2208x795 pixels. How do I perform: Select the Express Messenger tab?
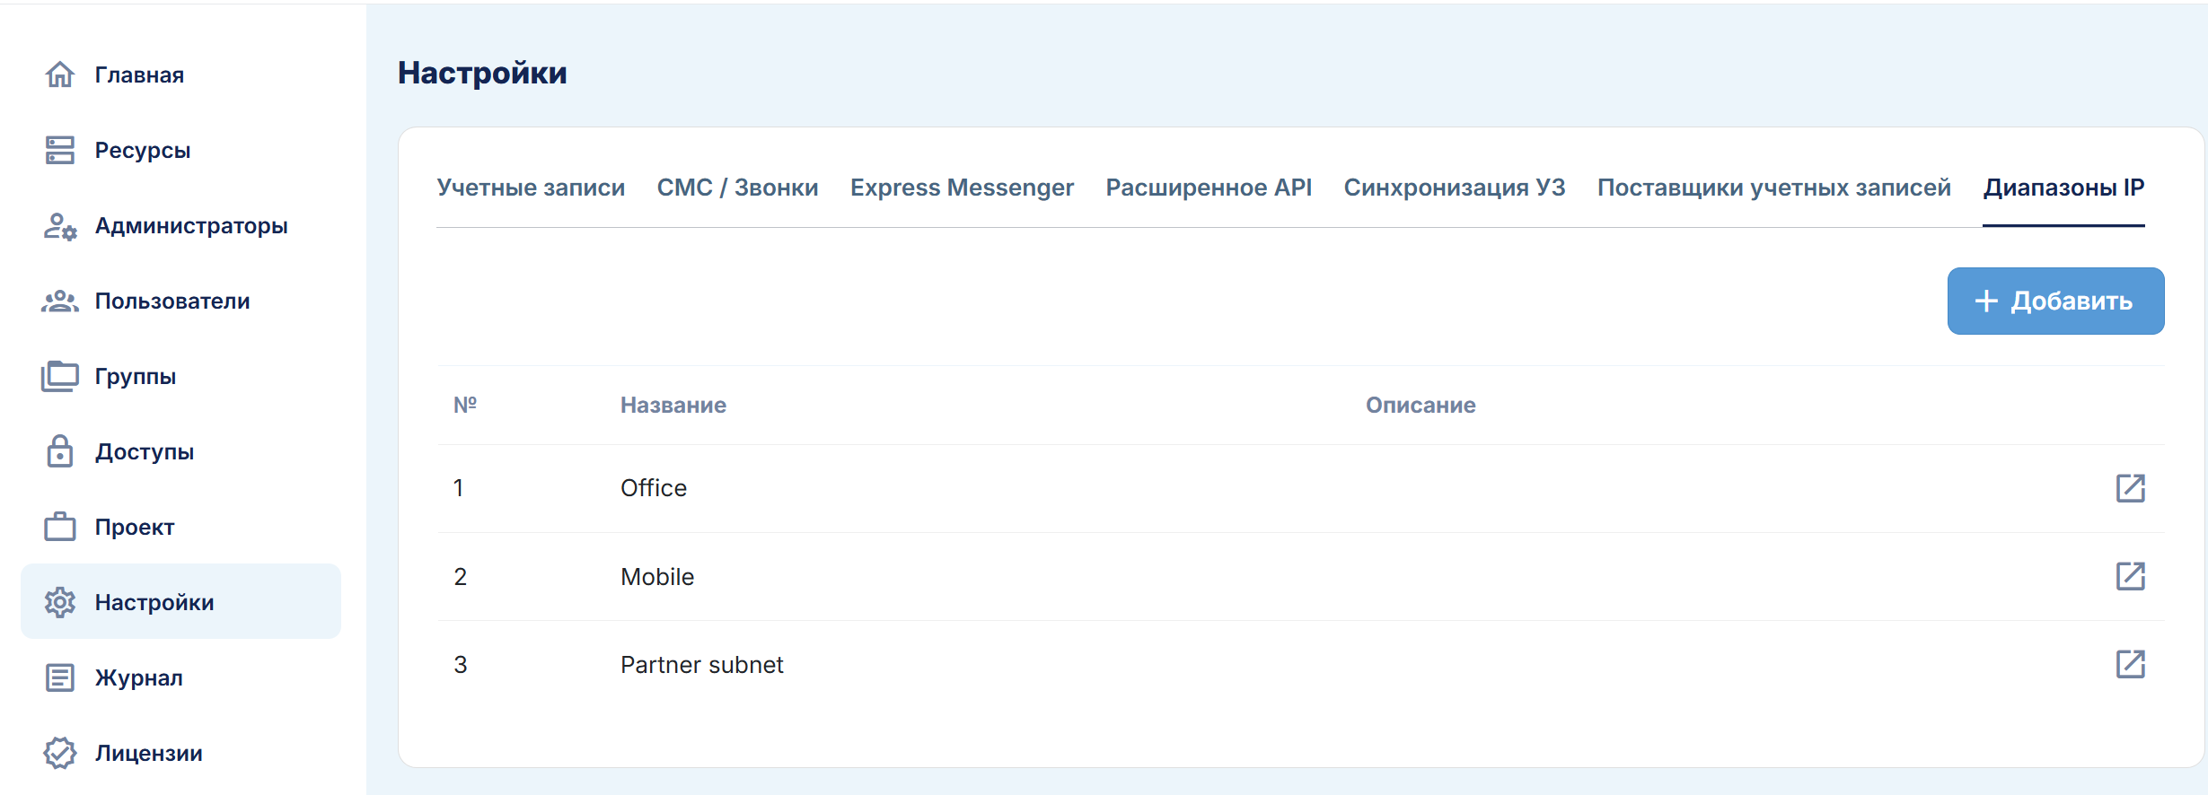pos(962,188)
